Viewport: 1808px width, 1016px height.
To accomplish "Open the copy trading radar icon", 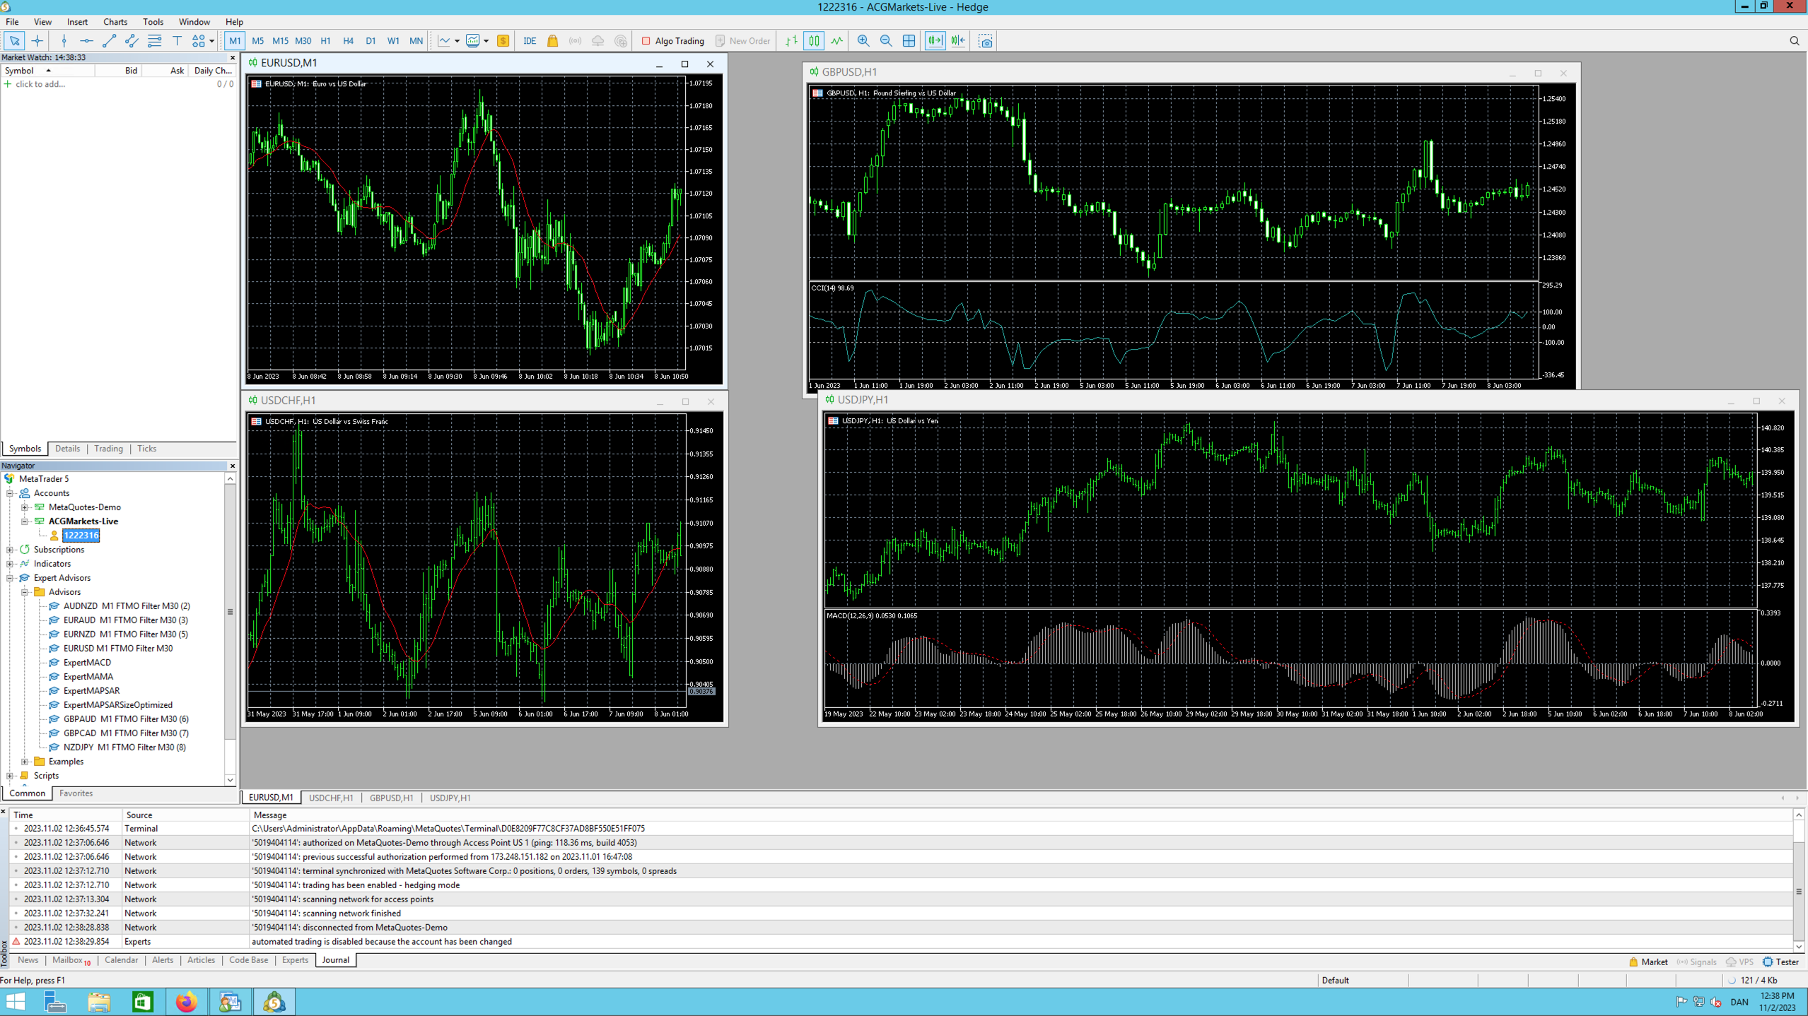I will pos(620,41).
